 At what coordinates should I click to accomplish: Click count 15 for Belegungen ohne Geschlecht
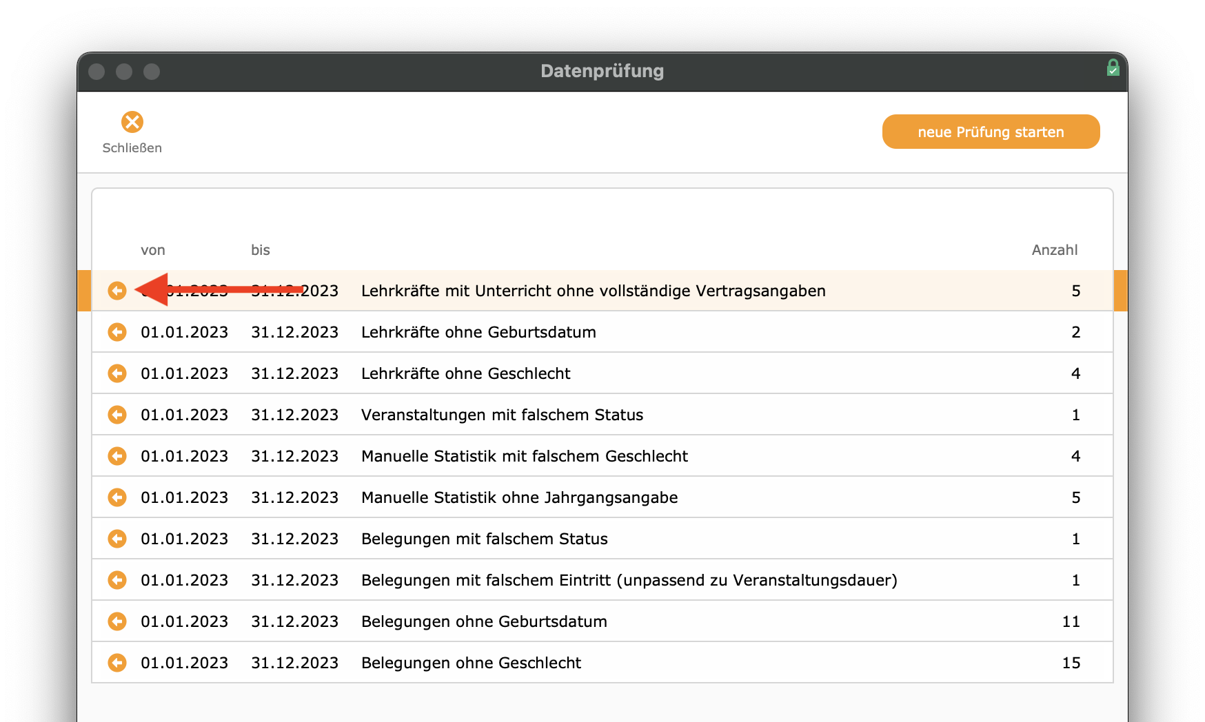[1072, 662]
